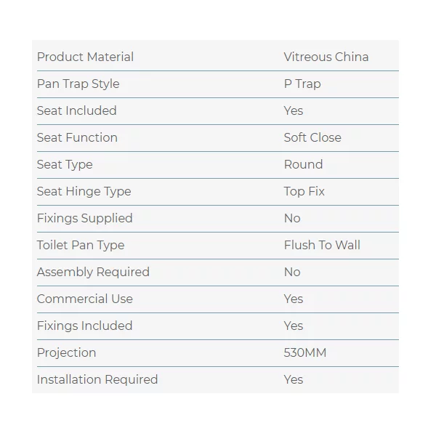
Task: Select the 530MM projection value
Action: [305, 352]
